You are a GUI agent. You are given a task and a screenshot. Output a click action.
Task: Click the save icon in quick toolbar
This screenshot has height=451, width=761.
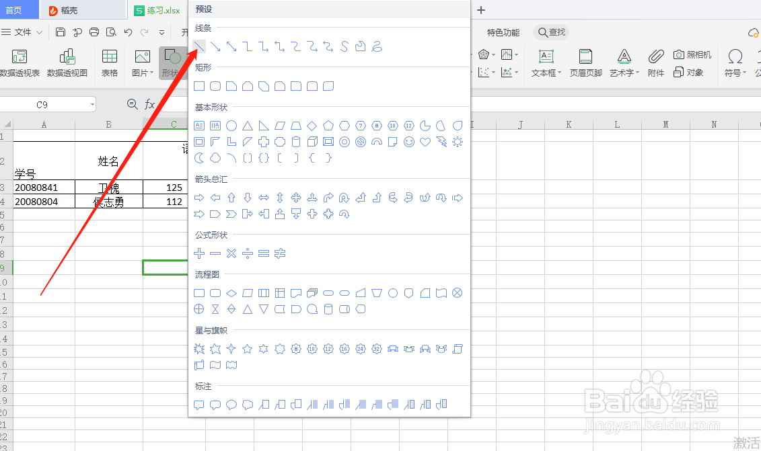click(x=60, y=32)
